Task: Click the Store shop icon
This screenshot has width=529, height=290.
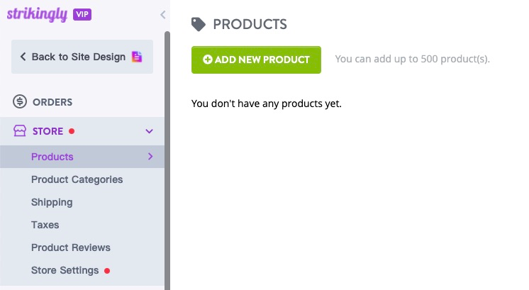Action: 20,131
